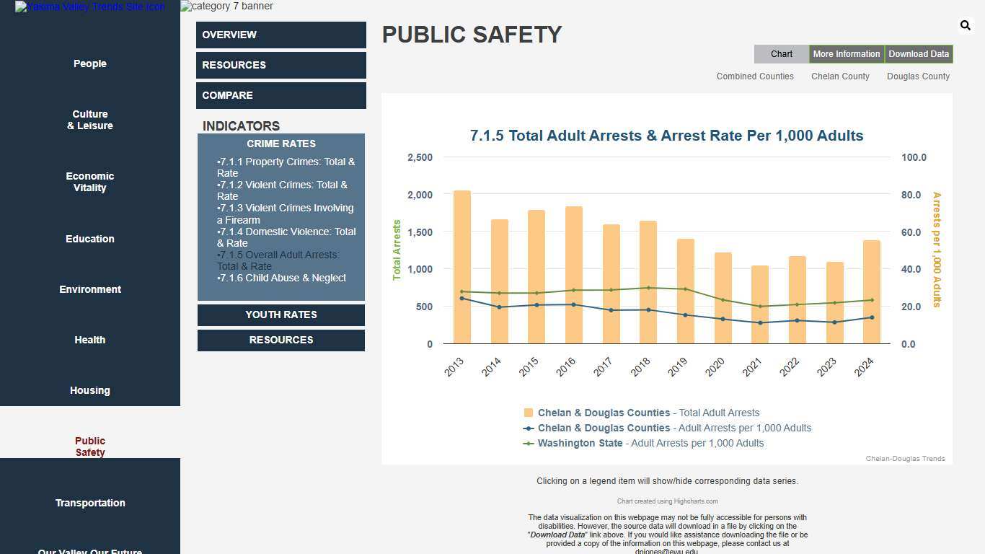
Task: Select Douglas County data view
Action: [x=918, y=76]
